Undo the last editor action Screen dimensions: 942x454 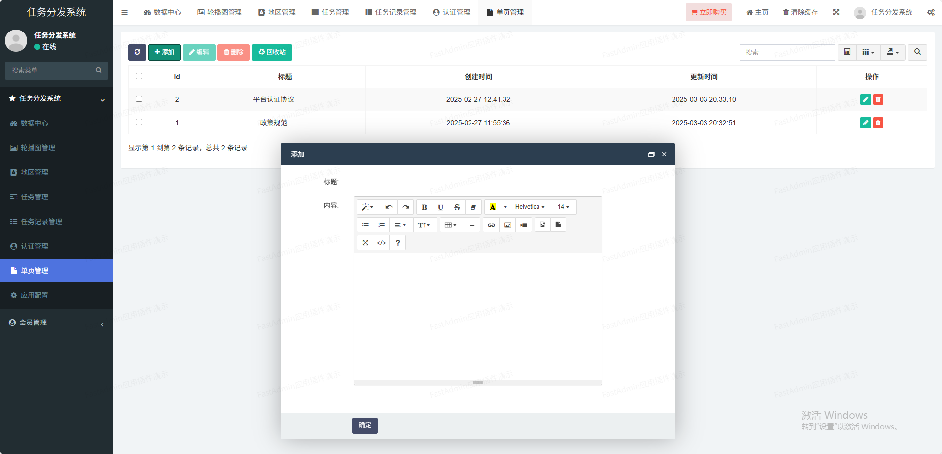pyautogui.click(x=389, y=207)
